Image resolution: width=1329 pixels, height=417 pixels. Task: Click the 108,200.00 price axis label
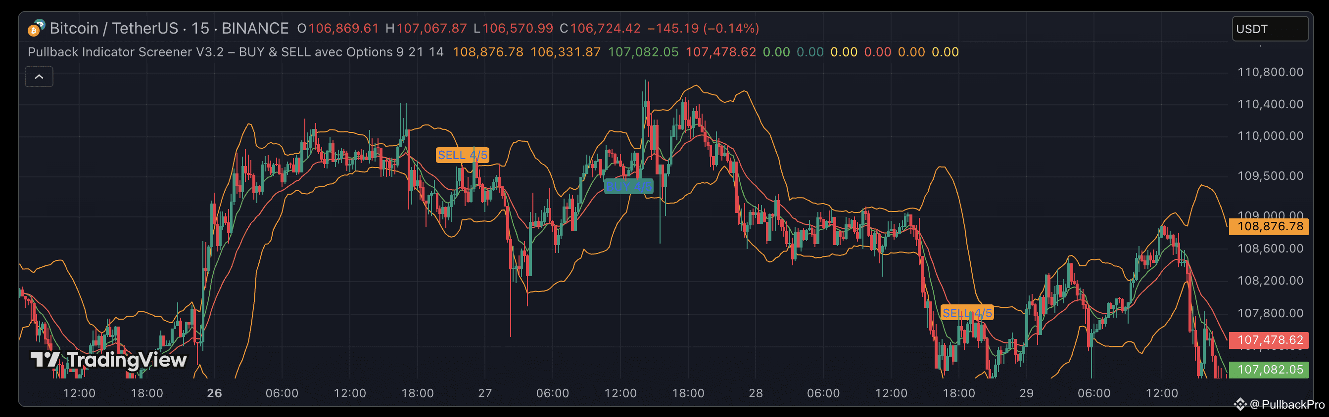1270,281
